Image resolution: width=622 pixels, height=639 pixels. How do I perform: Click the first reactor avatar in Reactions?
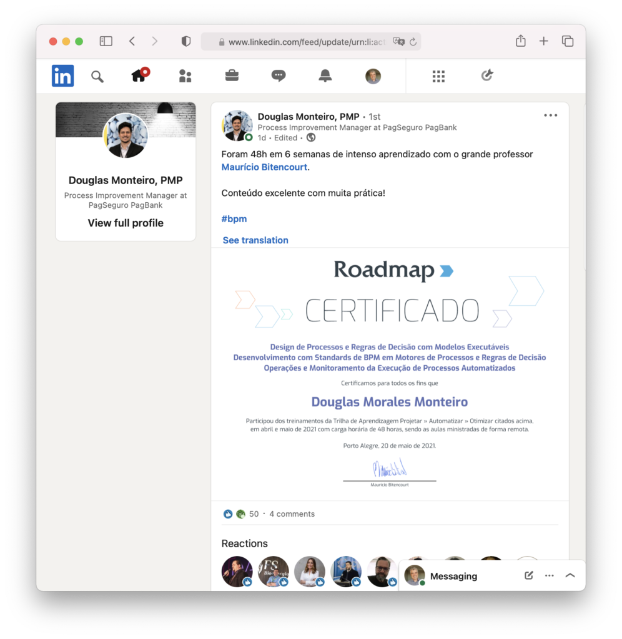[x=237, y=572]
